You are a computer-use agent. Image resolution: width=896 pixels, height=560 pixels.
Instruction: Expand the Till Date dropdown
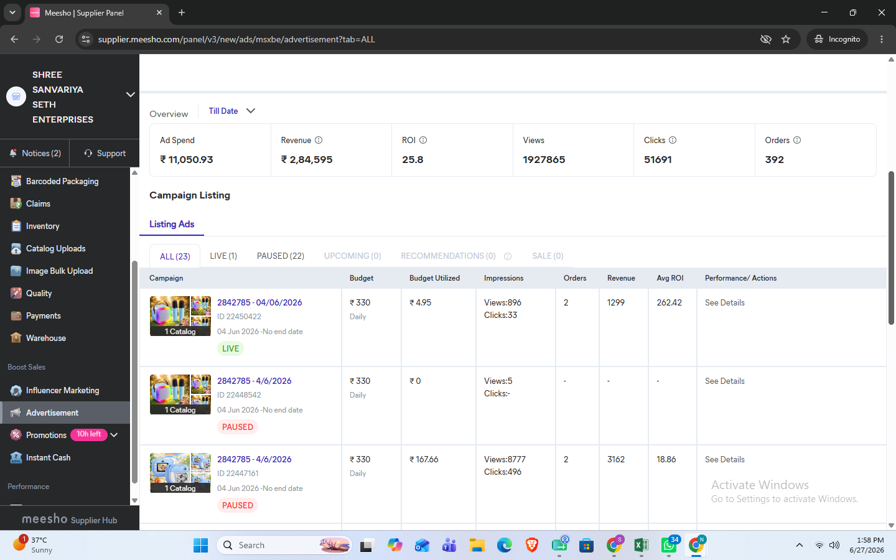231,111
